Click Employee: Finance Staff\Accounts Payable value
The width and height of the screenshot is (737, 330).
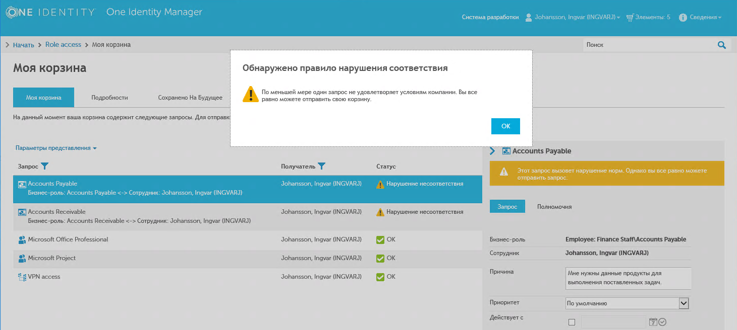pos(626,239)
